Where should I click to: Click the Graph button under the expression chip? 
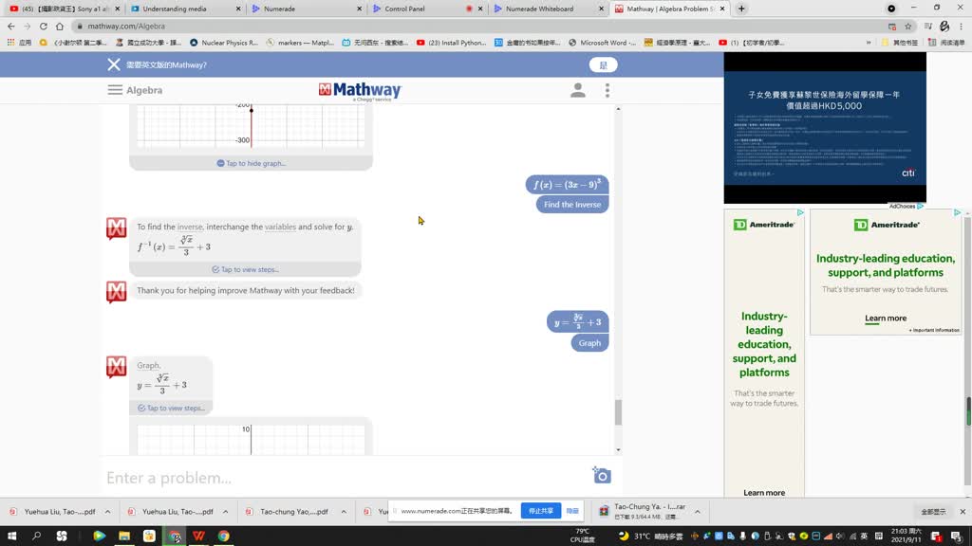[589, 343]
